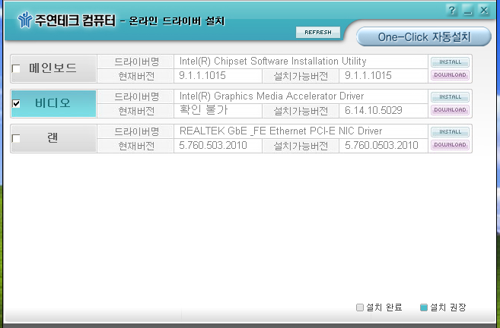Click installable version 6.14.10.5029
The image size is (500, 328).
pos(374,110)
